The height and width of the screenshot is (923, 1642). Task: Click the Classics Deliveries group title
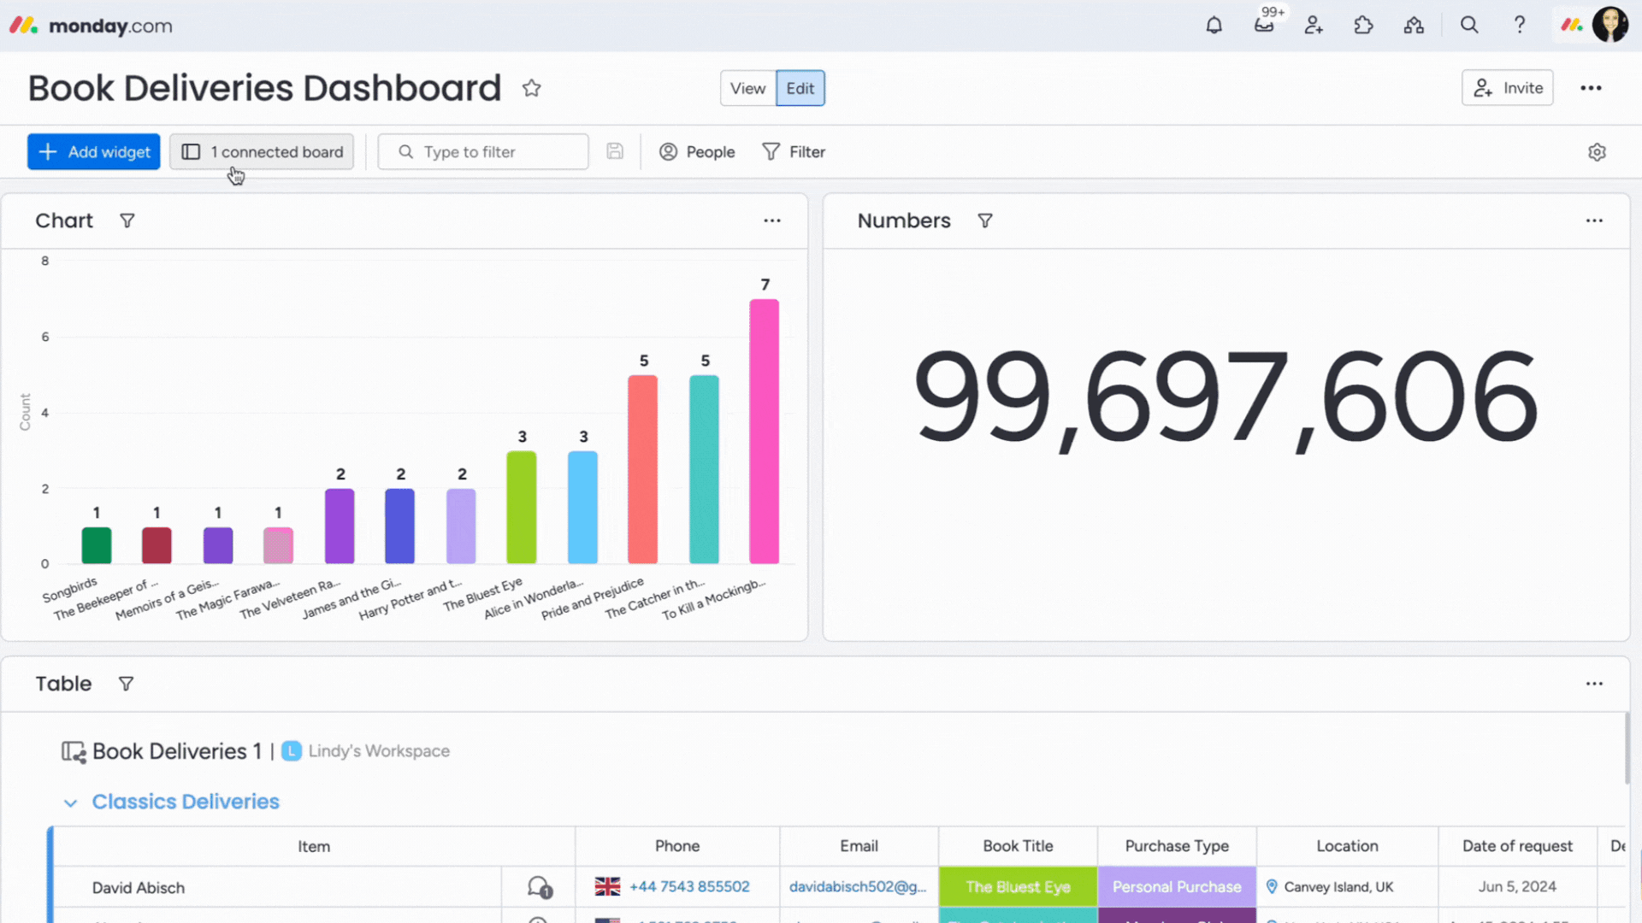point(186,802)
